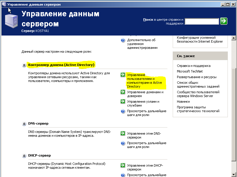
Task: Click the DHCP-сервер heading text
Action: click(x=39, y=155)
